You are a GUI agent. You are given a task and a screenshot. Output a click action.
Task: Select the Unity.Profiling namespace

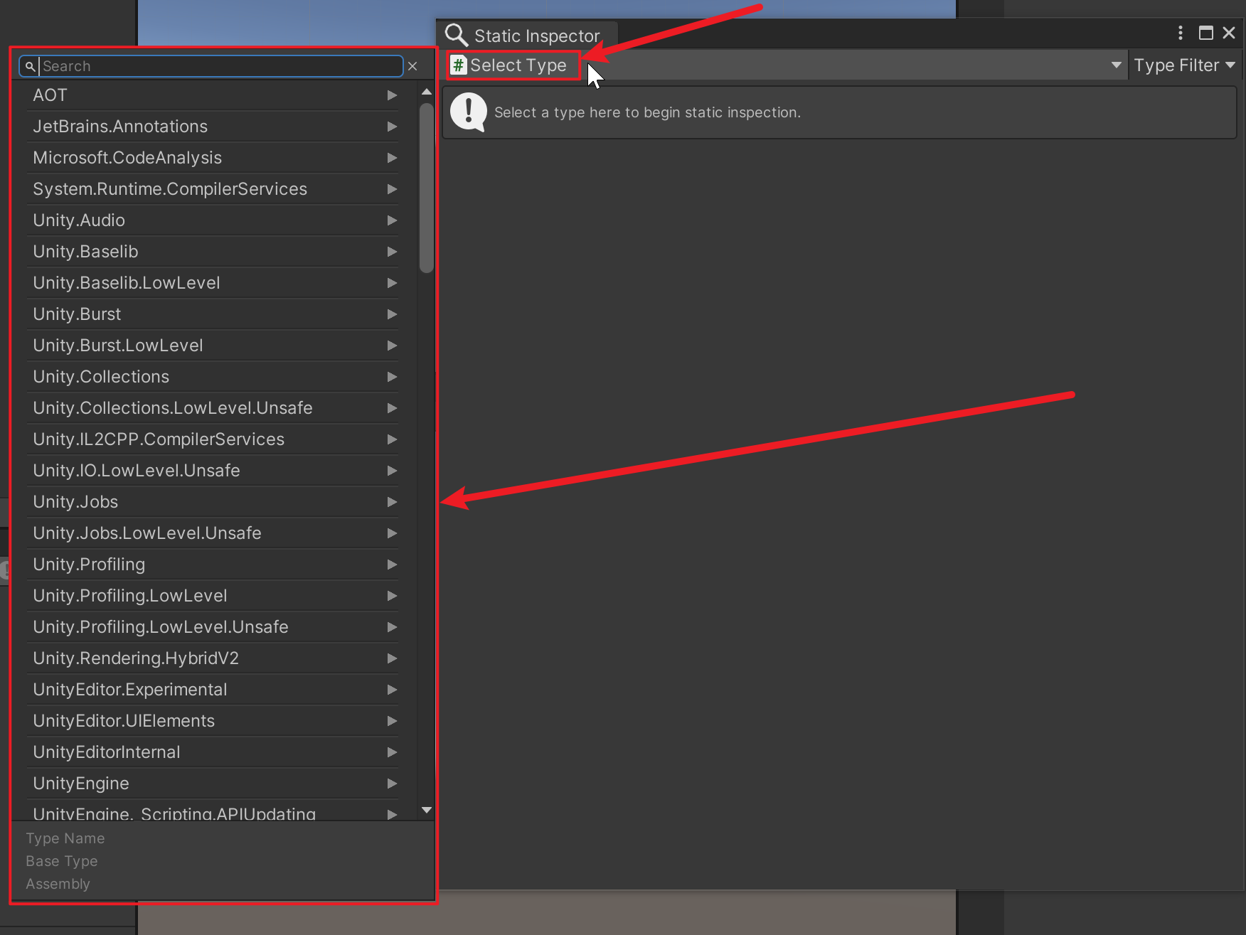point(213,565)
